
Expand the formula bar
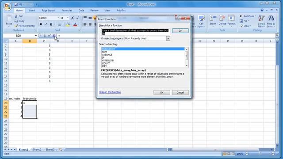point(277,35)
